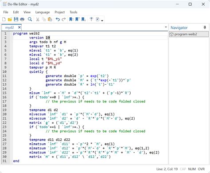
Task: Open Find with the magnifier icon
Action: coord(30,19)
